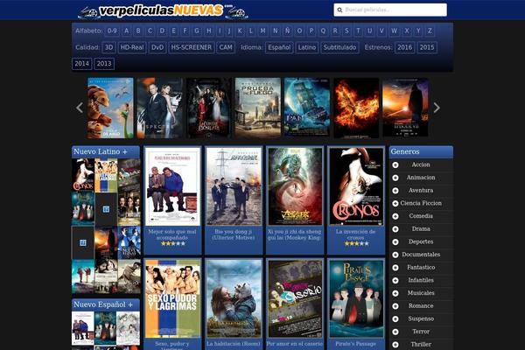Click the plus icon beside Accion

[395, 164]
